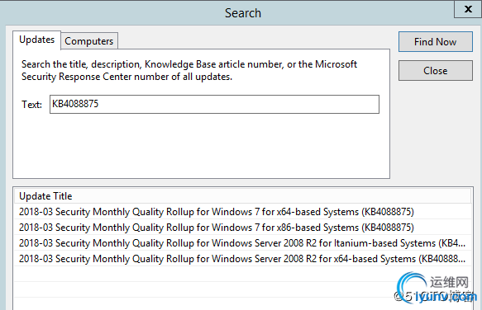The image size is (482, 310).
Task: Click the Search title bar text
Action: 243,13
